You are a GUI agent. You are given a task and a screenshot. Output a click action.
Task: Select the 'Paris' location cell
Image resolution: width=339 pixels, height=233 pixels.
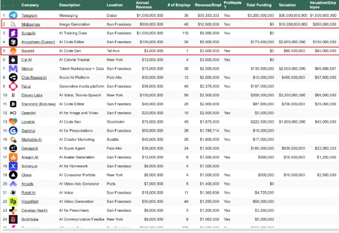tap(111, 184)
